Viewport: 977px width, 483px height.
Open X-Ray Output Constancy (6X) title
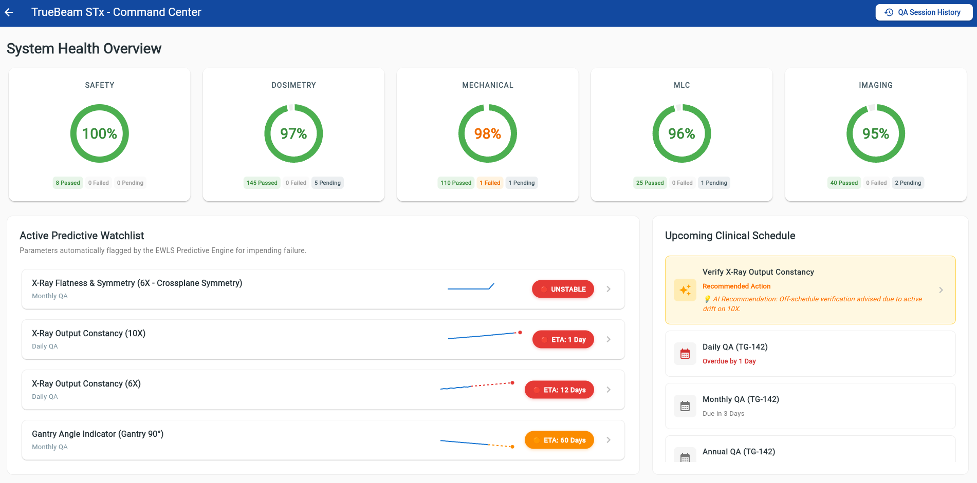pos(86,383)
